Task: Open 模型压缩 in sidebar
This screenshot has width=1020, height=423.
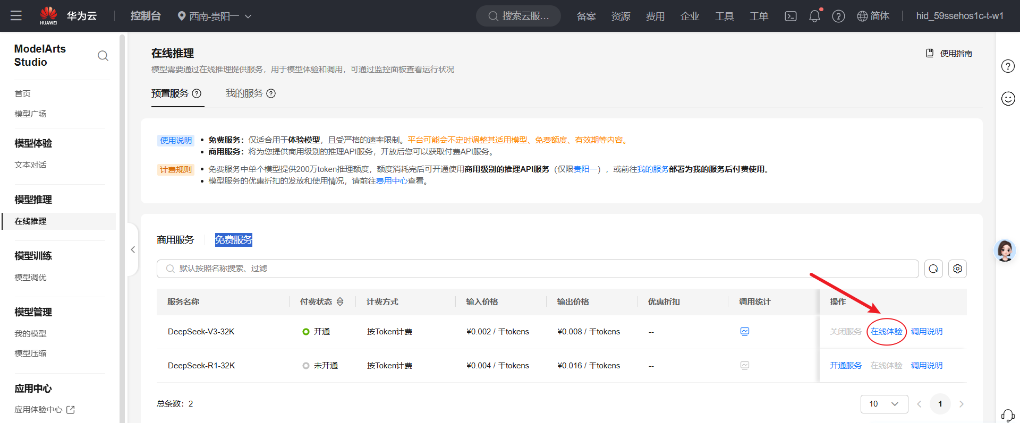Action: pyautogui.click(x=30, y=353)
